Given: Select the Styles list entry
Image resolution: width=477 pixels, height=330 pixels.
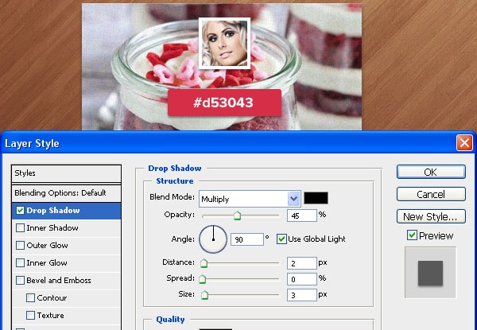Looking at the screenshot, I should 66,173.
